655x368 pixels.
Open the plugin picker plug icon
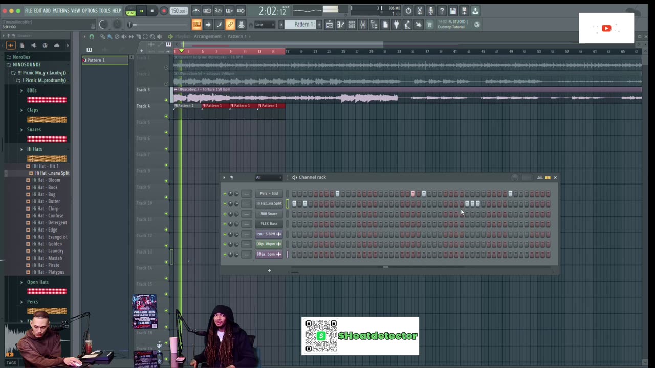tap(396, 25)
